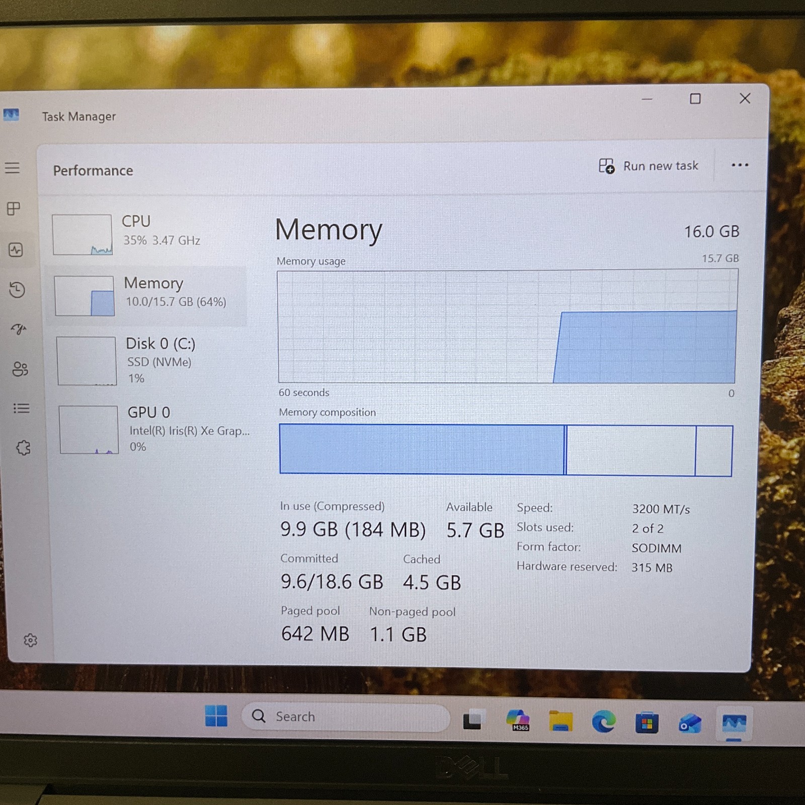Screen dimensions: 805x805
Task: Select the Memory performance entry
Action: point(147,296)
